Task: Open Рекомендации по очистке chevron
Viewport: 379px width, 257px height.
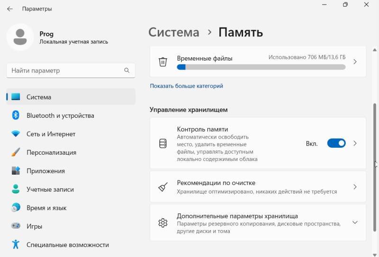Action: [355, 187]
